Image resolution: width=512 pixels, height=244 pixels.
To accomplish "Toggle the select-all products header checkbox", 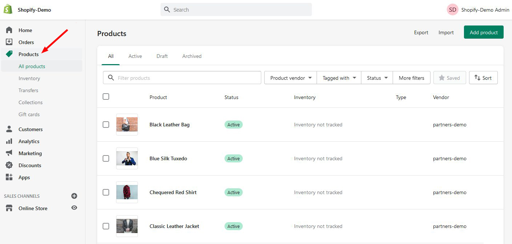I will tap(106, 97).
